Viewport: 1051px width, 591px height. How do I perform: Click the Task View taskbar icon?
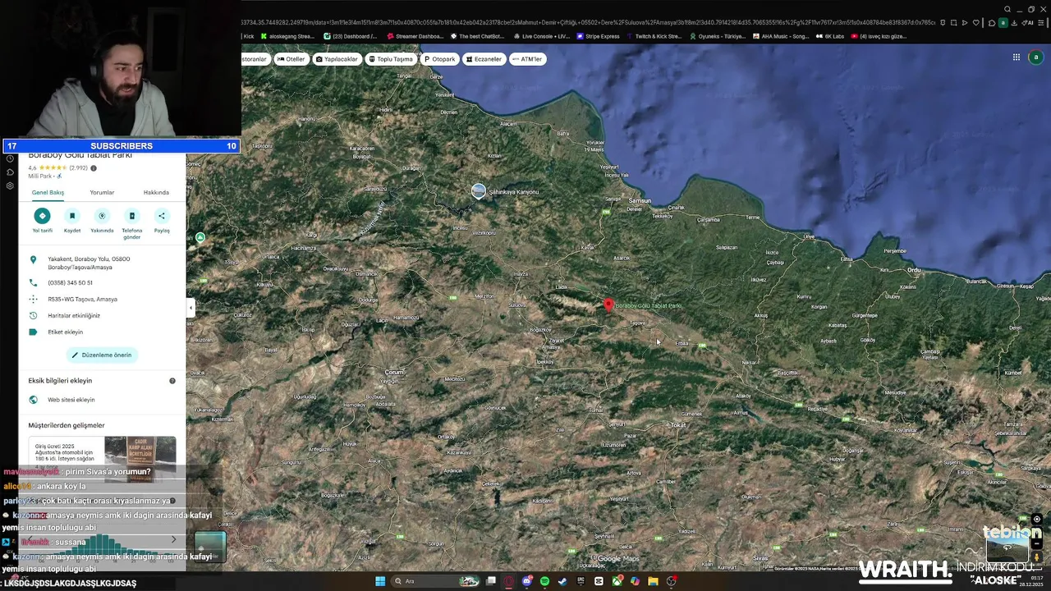[x=491, y=581]
